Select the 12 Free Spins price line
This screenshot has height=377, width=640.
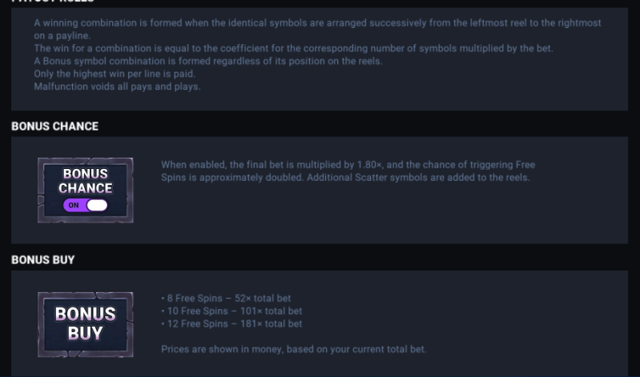click(232, 324)
